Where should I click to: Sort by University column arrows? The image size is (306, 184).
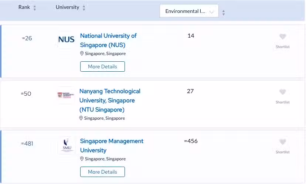84,8
